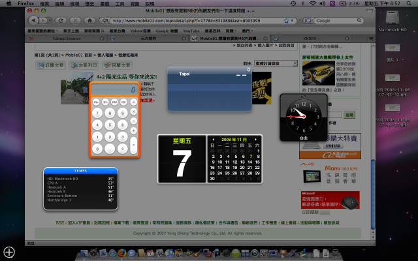Open the 檔案 menu
Viewport: 418px width, 261px height.
coord(44,4)
